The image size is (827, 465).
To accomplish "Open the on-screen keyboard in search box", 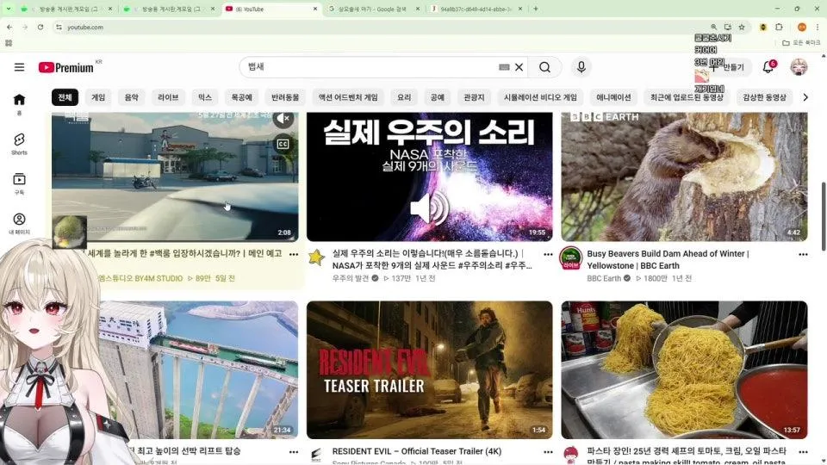I will pyautogui.click(x=504, y=67).
